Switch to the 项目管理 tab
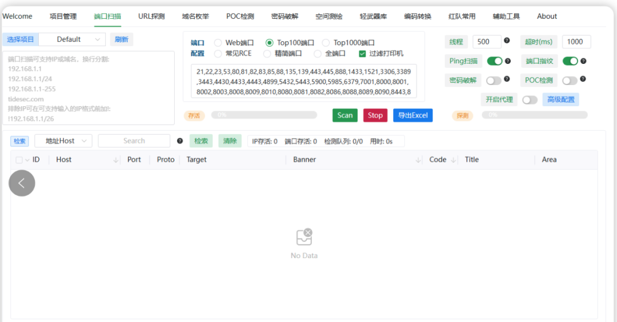The height and width of the screenshot is (322, 617). [x=63, y=16]
